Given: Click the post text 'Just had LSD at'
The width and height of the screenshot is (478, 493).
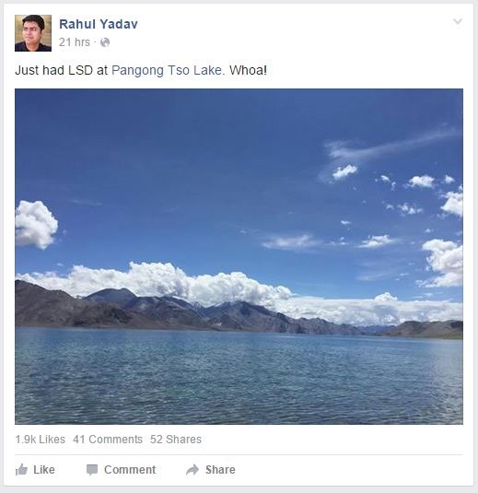Looking at the screenshot, I should (62, 70).
